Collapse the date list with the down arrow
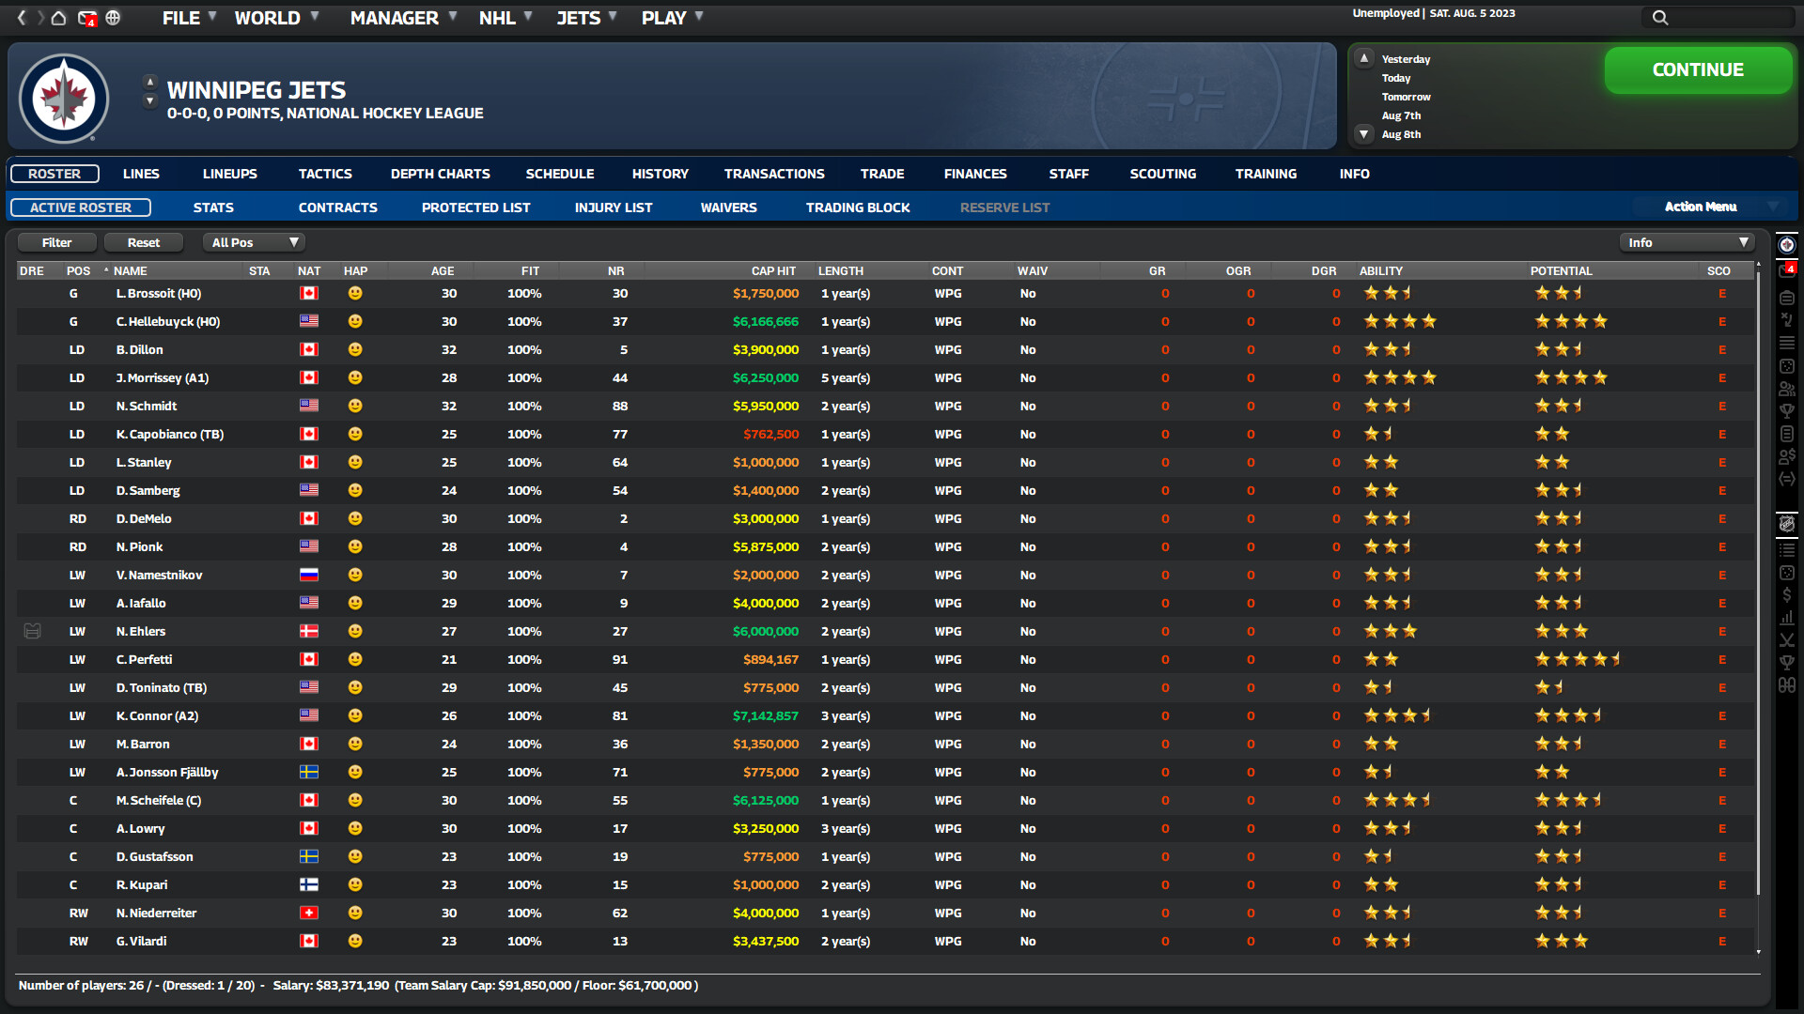The image size is (1804, 1014). (1364, 134)
